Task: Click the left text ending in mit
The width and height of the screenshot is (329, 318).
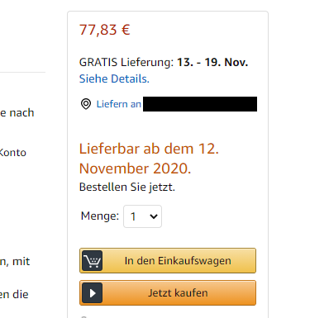Action: click(x=15, y=262)
